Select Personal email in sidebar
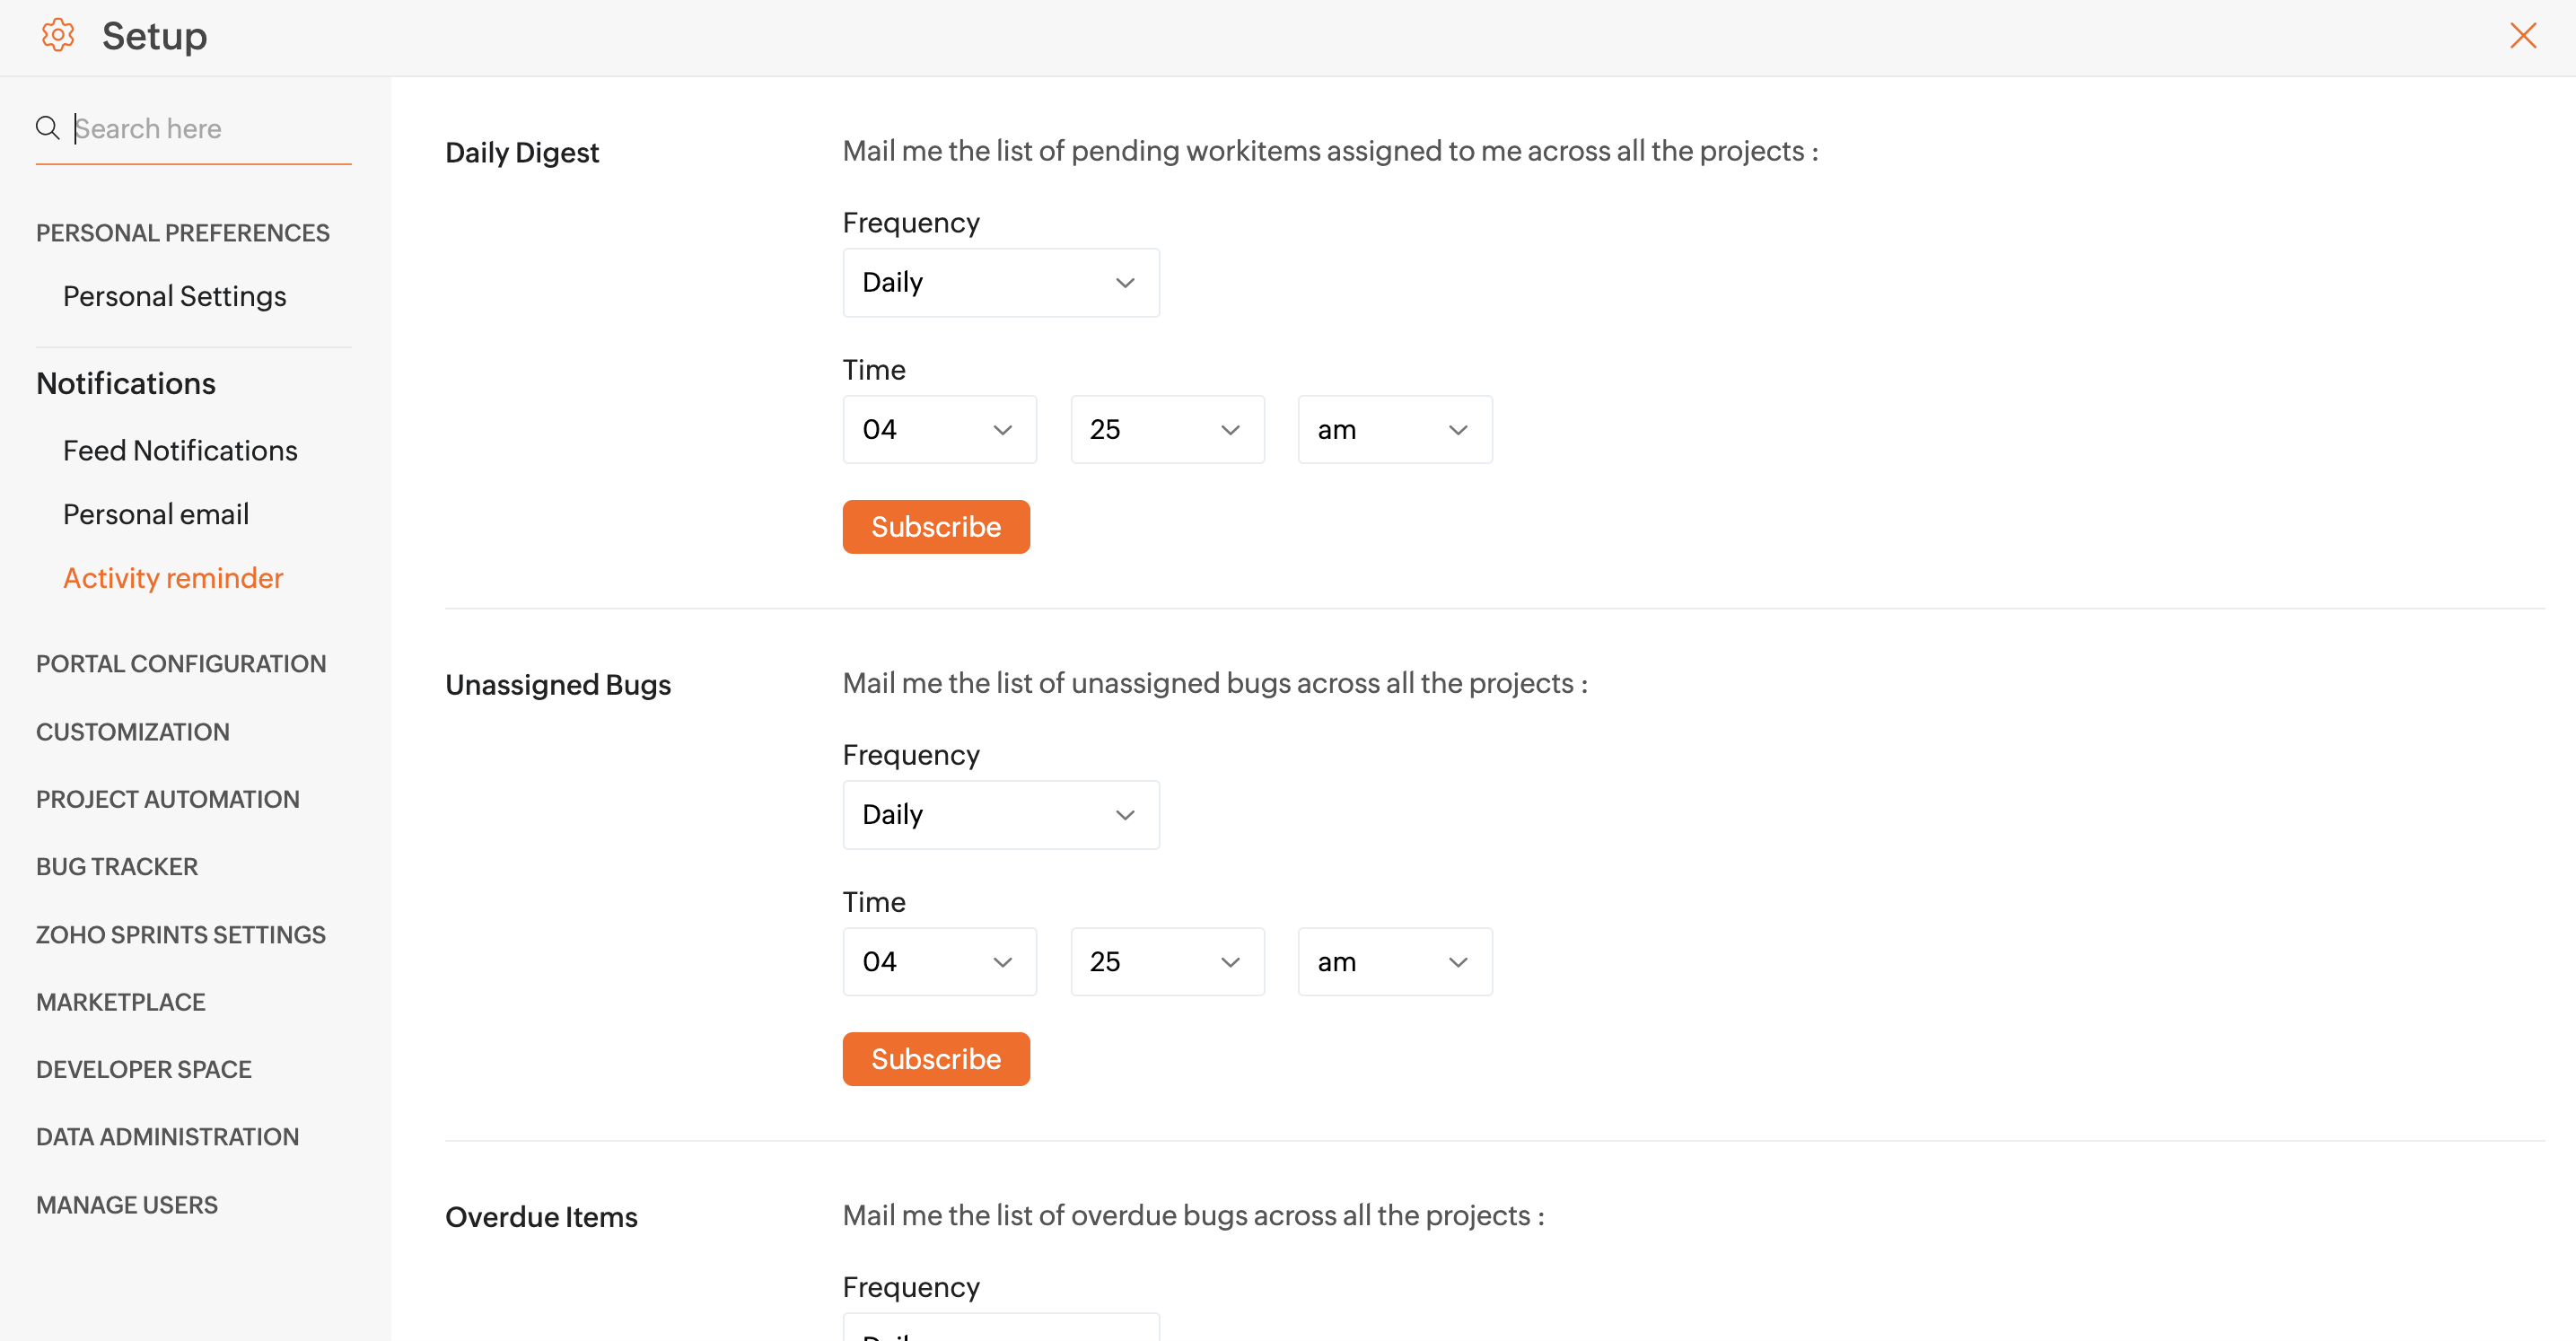 click(x=156, y=514)
